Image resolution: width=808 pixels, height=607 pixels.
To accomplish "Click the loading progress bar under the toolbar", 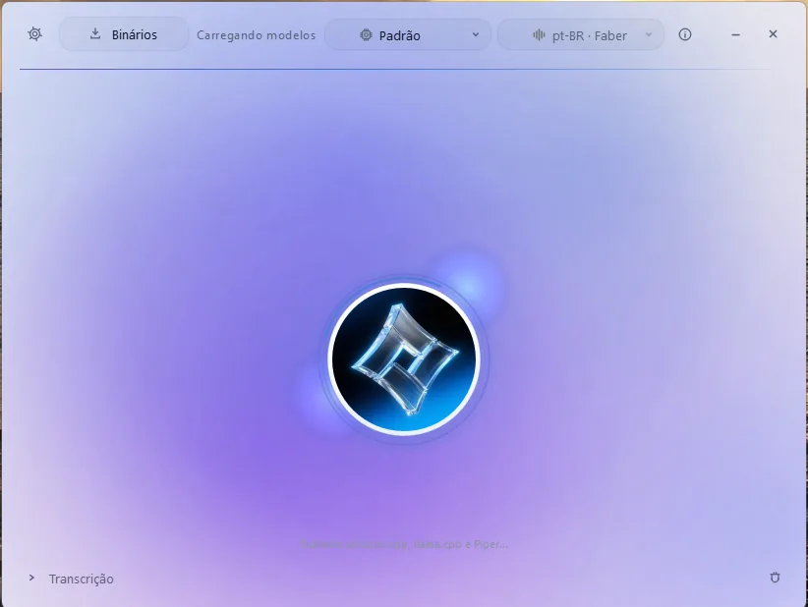I will tap(395, 69).
